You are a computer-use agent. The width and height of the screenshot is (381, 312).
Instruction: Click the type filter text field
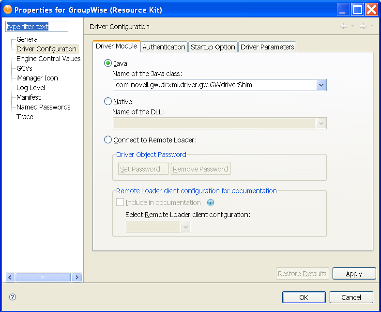[x=37, y=27]
